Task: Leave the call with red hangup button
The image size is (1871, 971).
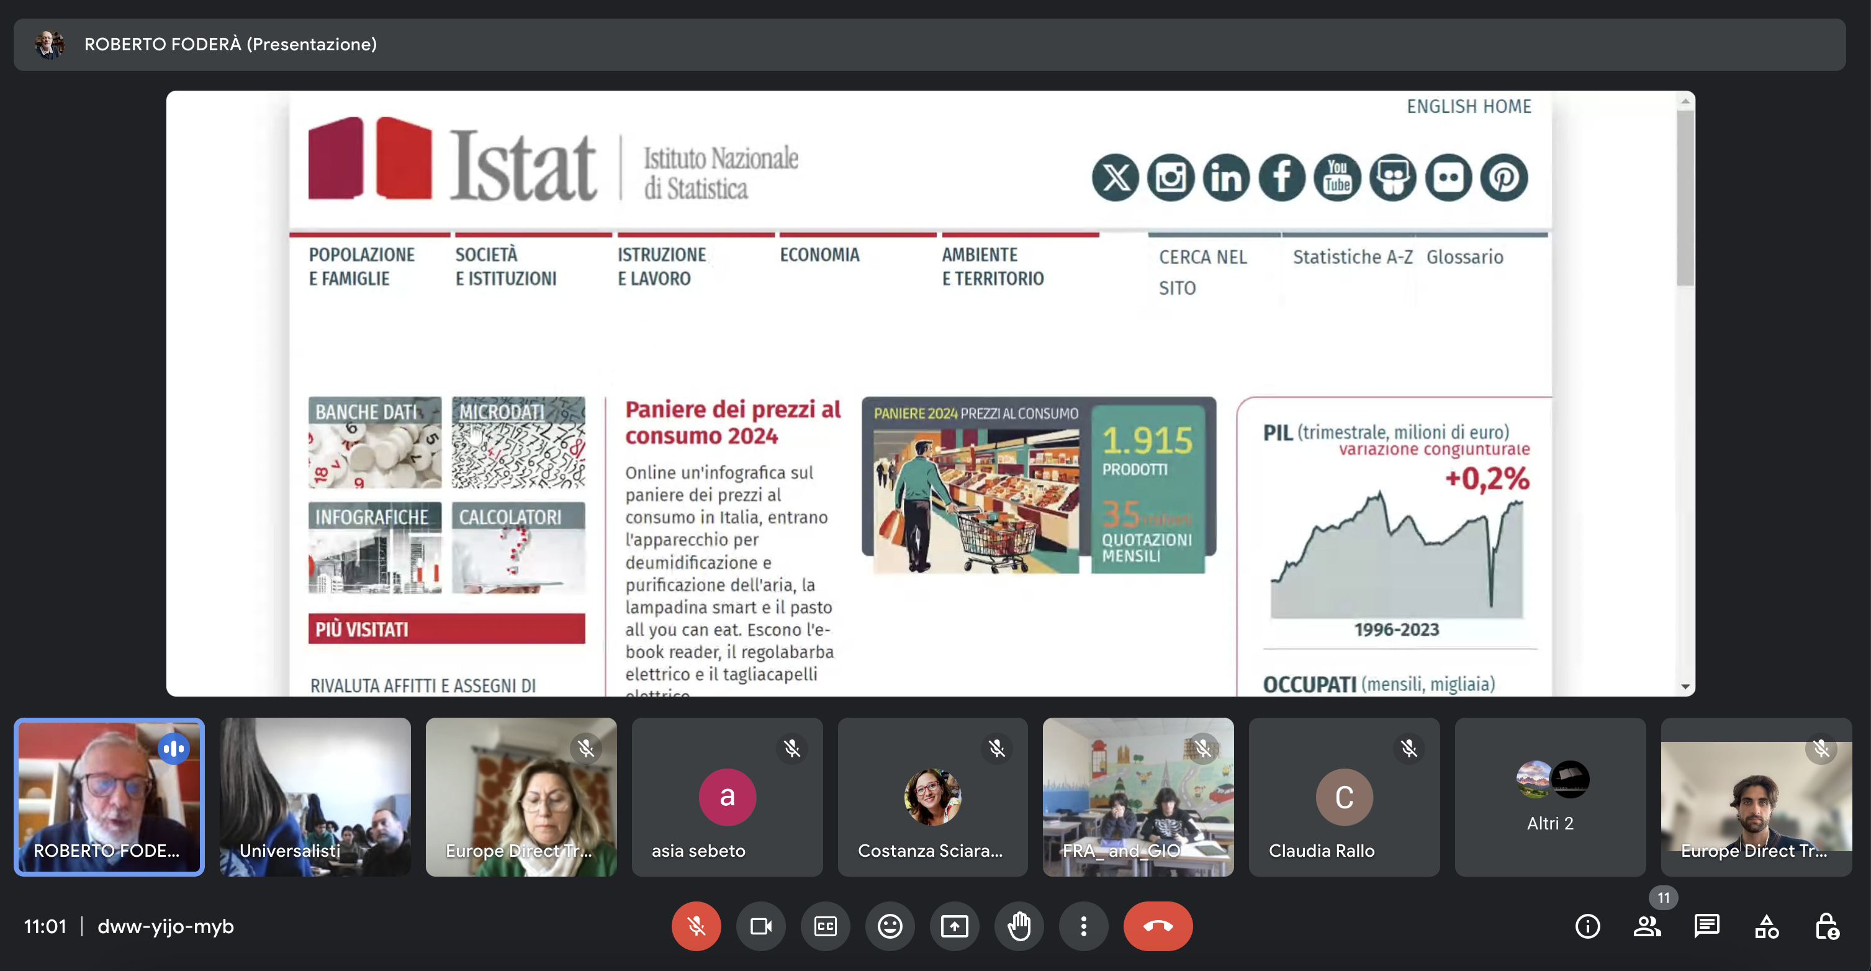Action: pos(1158,926)
